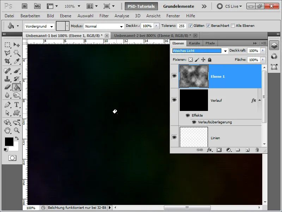This screenshot has height=212, width=282.
Task: Open the layer Deckkraft slider arrow
Action: (263, 51)
